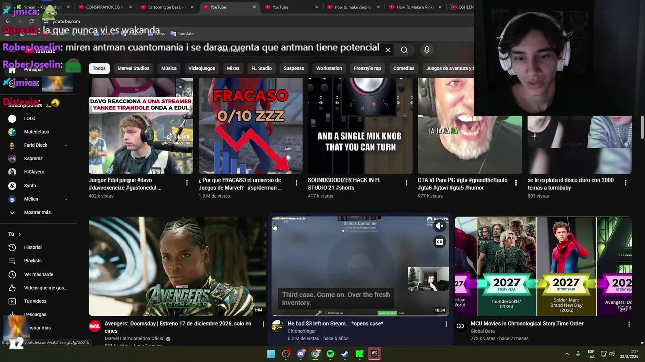This screenshot has width=645, height=362.
Task: Open options for GTA VI Para PC
Action: pos(515,183)
